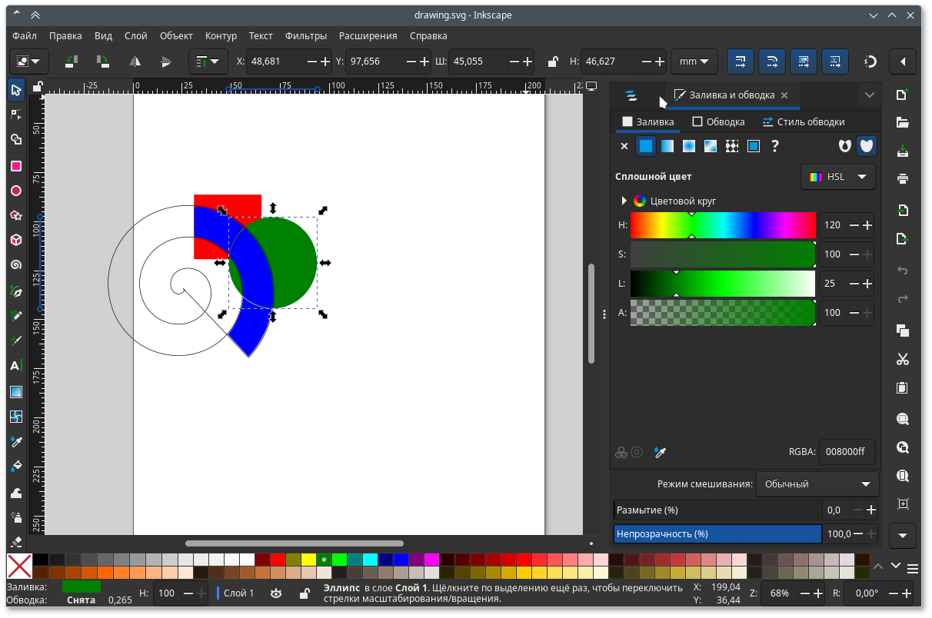Select the Text tool
This screenshot has height=618, width=932.
point(15,365)
